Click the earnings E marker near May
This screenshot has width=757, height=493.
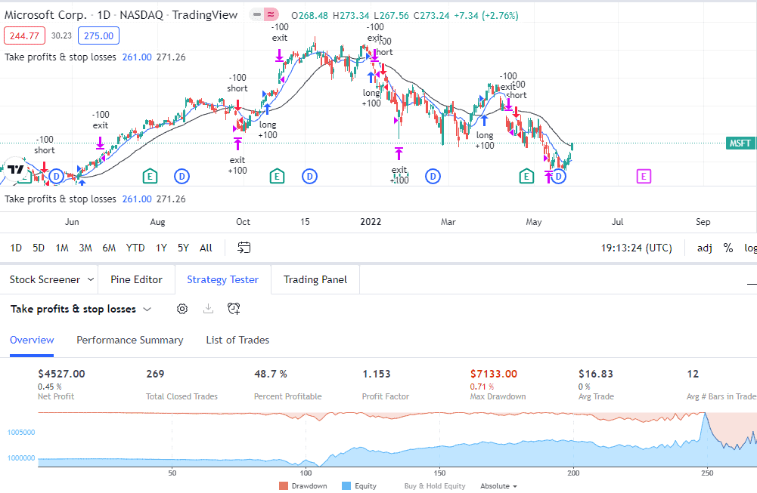click(x=526, y=177)
